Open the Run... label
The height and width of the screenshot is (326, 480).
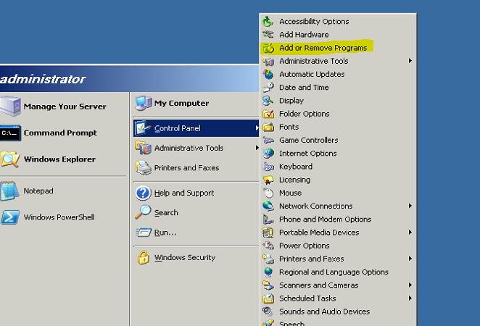[165, 233]
